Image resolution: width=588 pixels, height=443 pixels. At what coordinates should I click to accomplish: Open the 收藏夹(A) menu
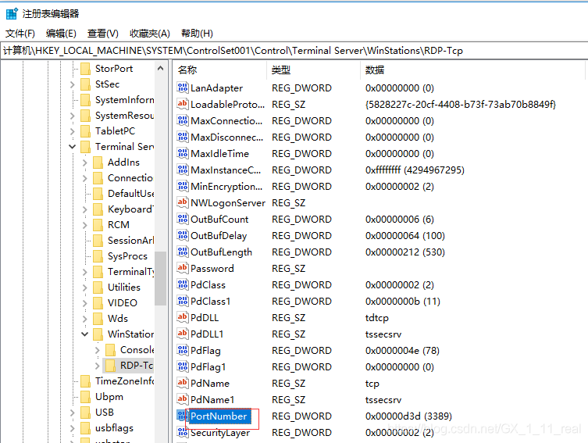tap(150, 34)
